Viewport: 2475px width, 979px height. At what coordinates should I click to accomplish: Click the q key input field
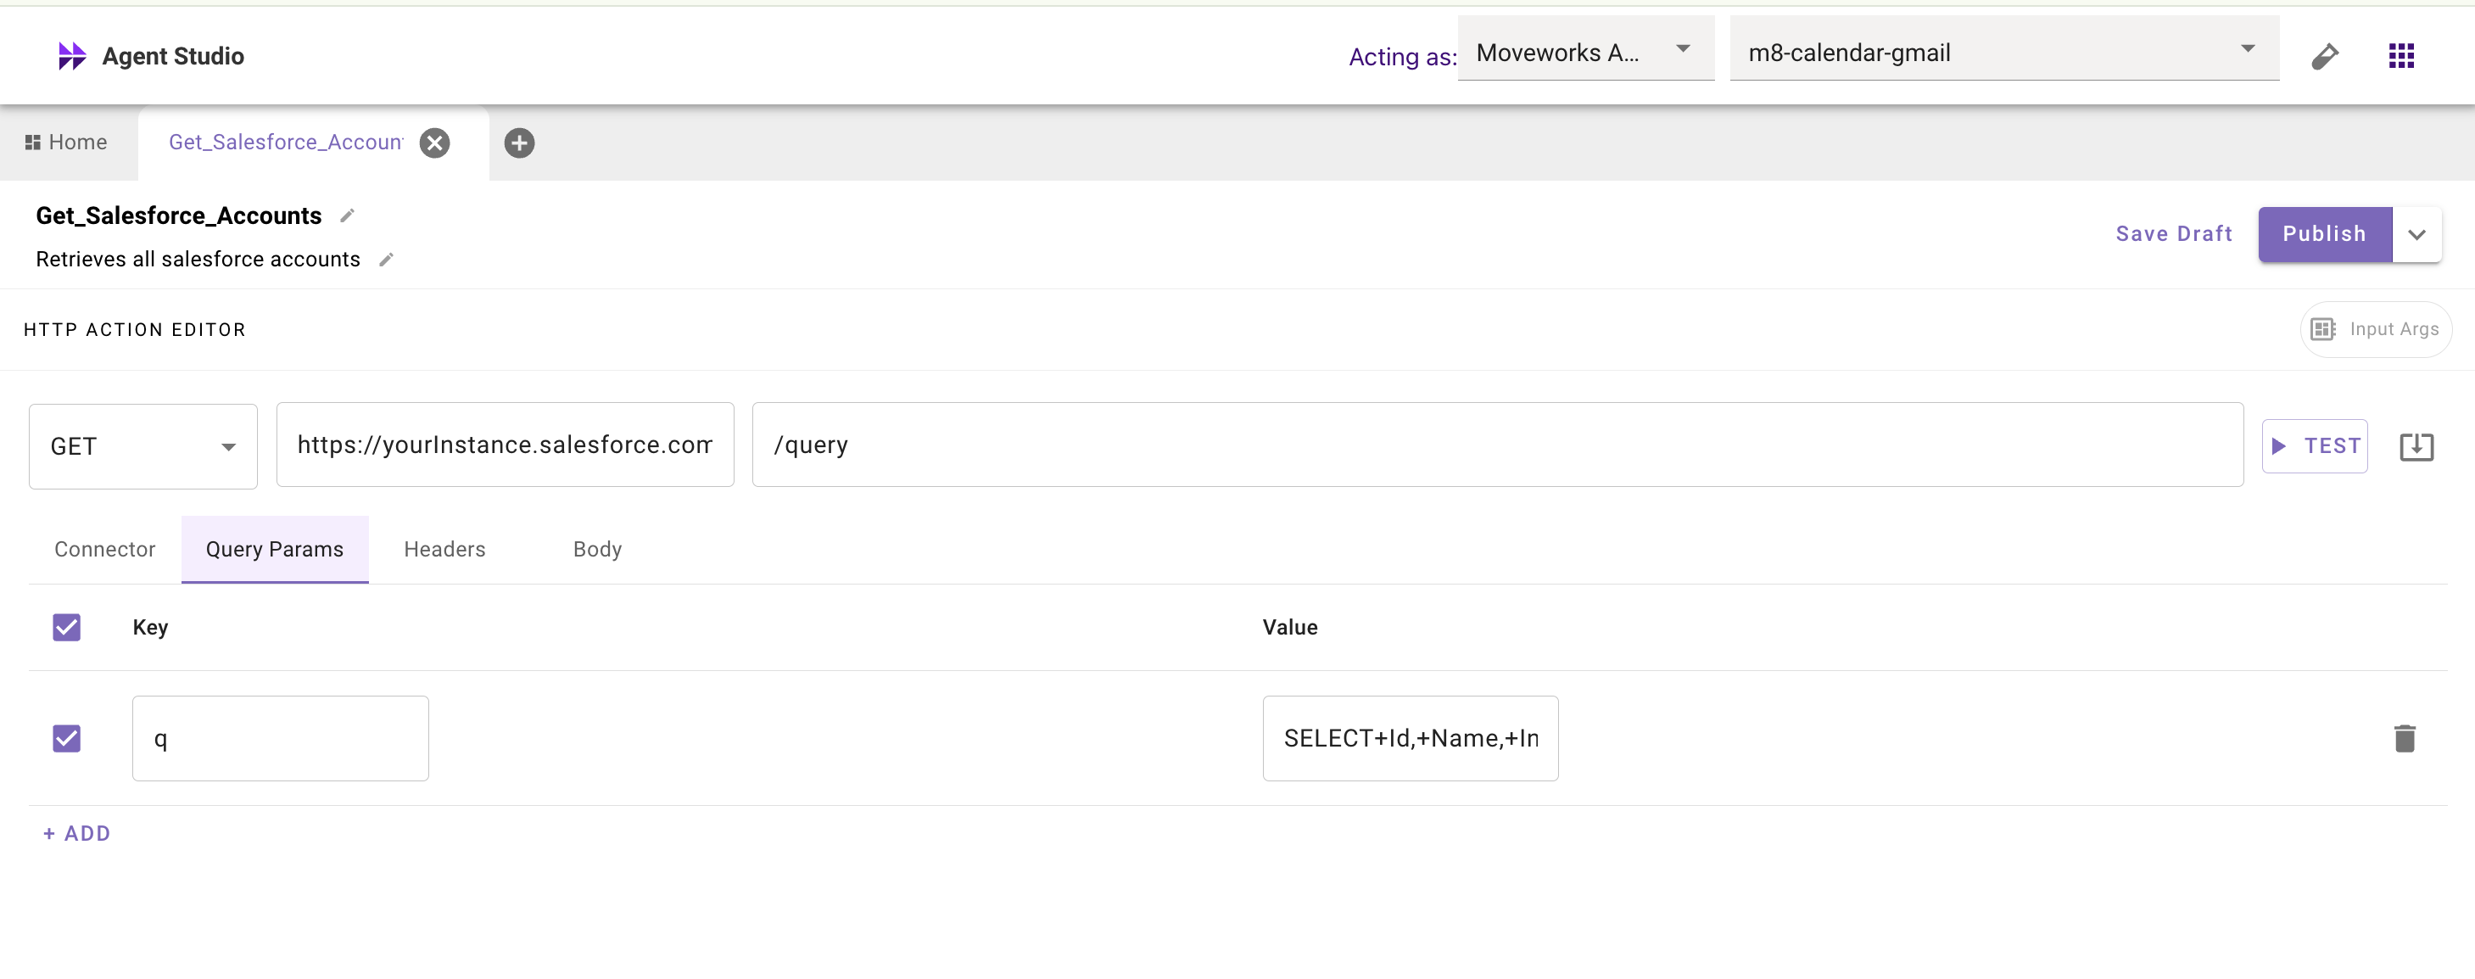pyautogui.click(x=281, y=739)
